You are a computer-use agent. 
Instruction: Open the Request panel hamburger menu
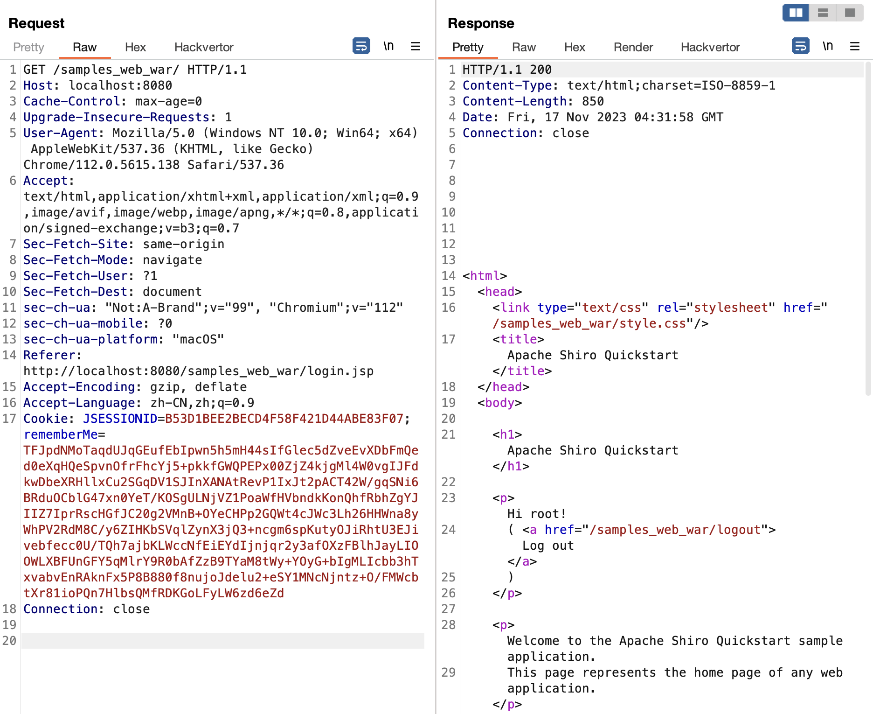416,46
